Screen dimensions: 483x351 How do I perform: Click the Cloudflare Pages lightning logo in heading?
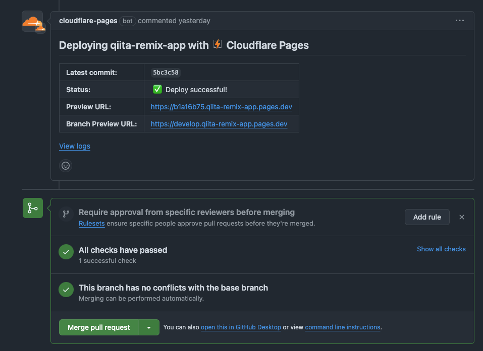click(218, 44)
